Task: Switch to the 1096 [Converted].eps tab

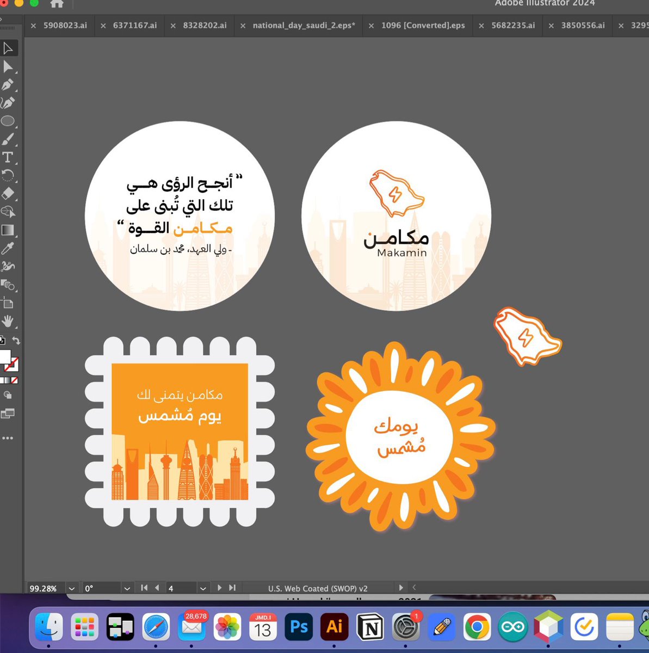Action: point(423,26)
